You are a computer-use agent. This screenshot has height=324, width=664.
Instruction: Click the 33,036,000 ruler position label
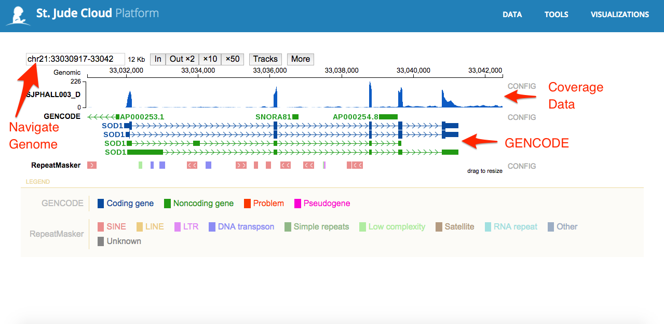pos(269,70)
